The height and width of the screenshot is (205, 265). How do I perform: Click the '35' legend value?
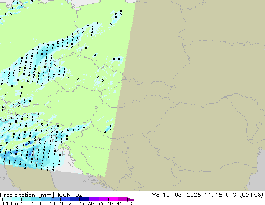(x=100, y=203)
